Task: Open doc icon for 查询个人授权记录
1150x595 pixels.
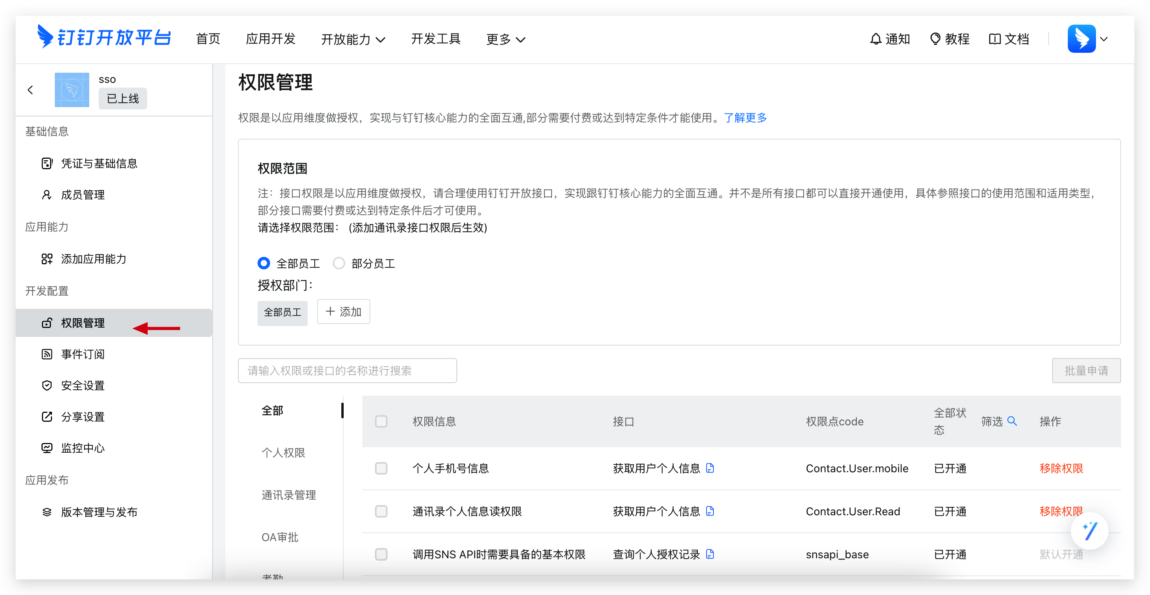Action: click(x=710, y=554)
